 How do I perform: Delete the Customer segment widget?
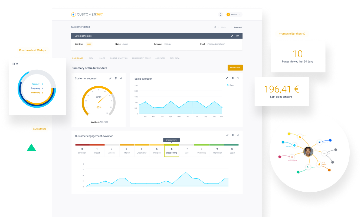point(116,78)
